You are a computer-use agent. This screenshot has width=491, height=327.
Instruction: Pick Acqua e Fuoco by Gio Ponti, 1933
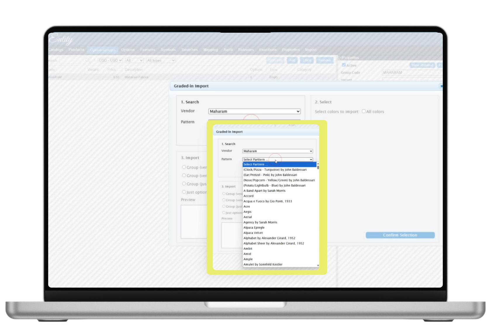click(279, 201)
